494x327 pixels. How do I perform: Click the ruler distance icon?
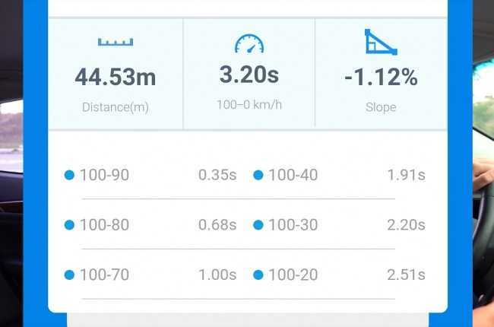tap(116, 42)
